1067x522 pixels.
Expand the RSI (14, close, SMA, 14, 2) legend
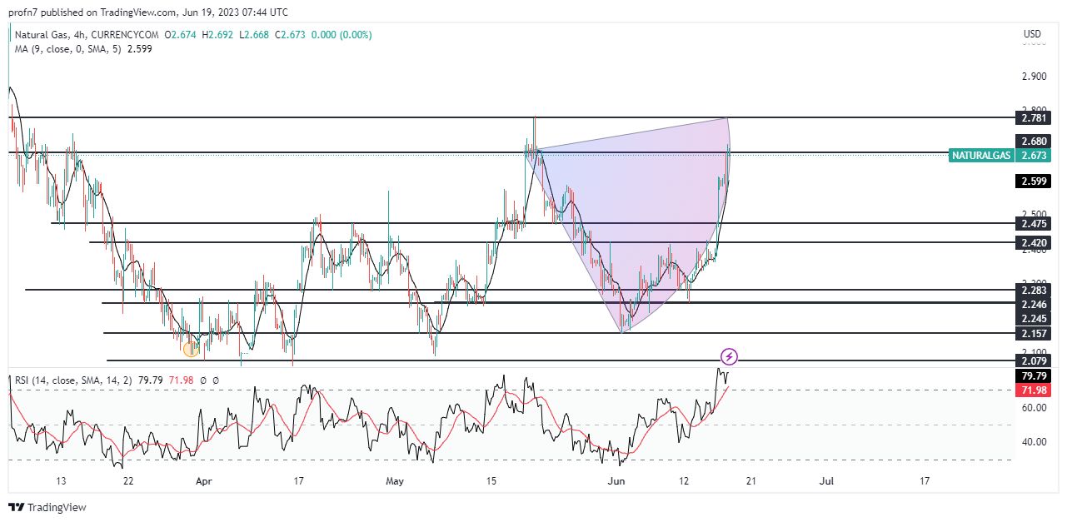coord(75,381)
